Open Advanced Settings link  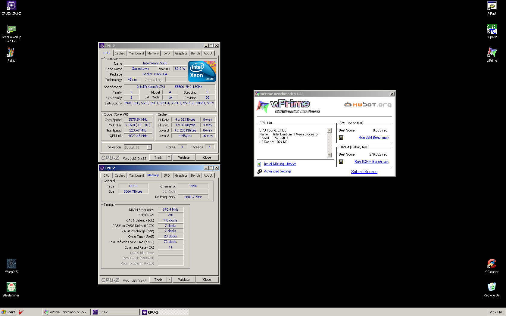pyautogui.click(x=278, y=171)
